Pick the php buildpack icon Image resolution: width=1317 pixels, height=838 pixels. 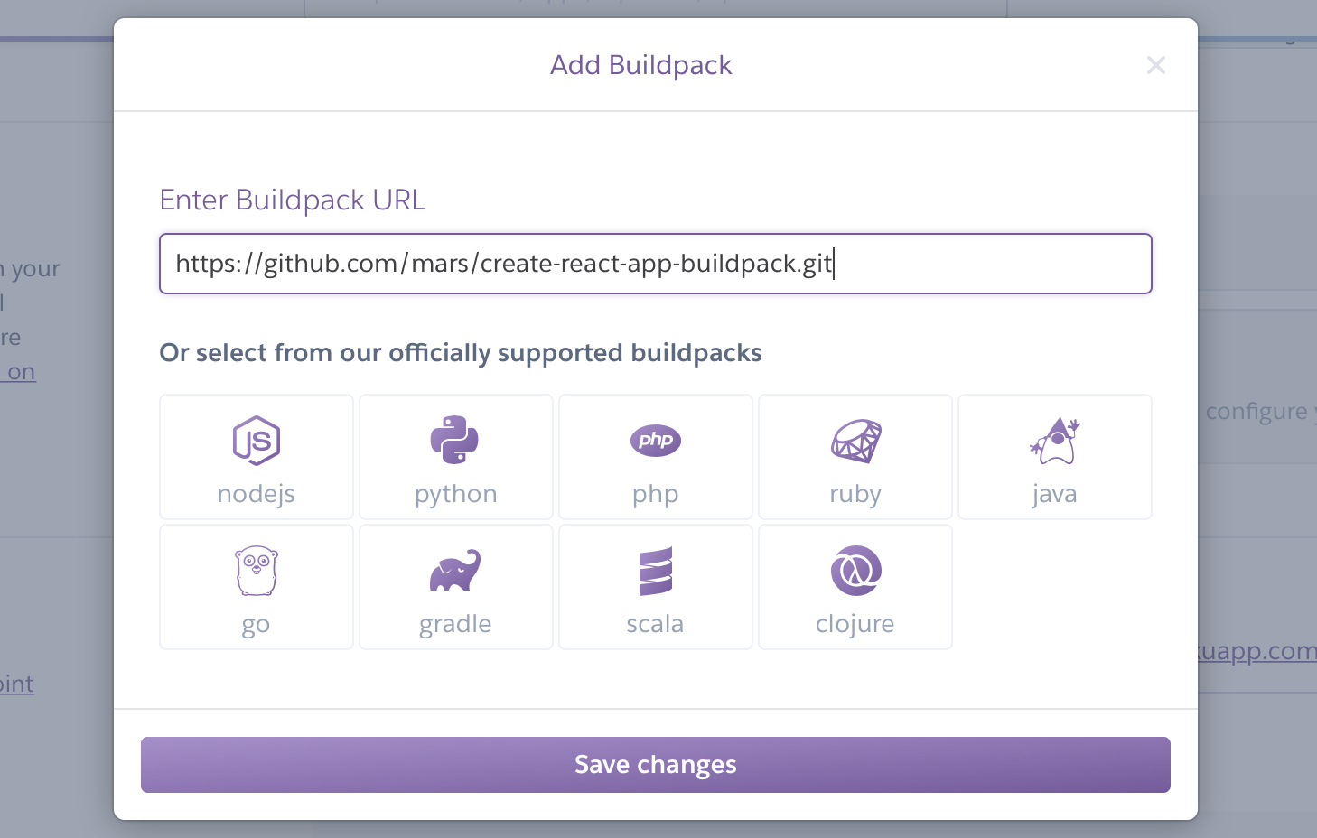656,457
